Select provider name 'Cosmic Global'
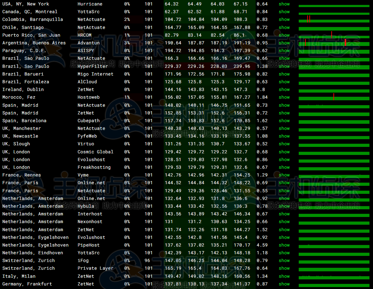Screen dimensions: 373x289 click(x=96, y=152)
